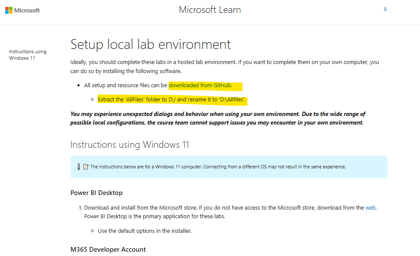Click the 'Microsoft Learn' header title
Viewport: 420px width, 256px height.
pos(210,9)
